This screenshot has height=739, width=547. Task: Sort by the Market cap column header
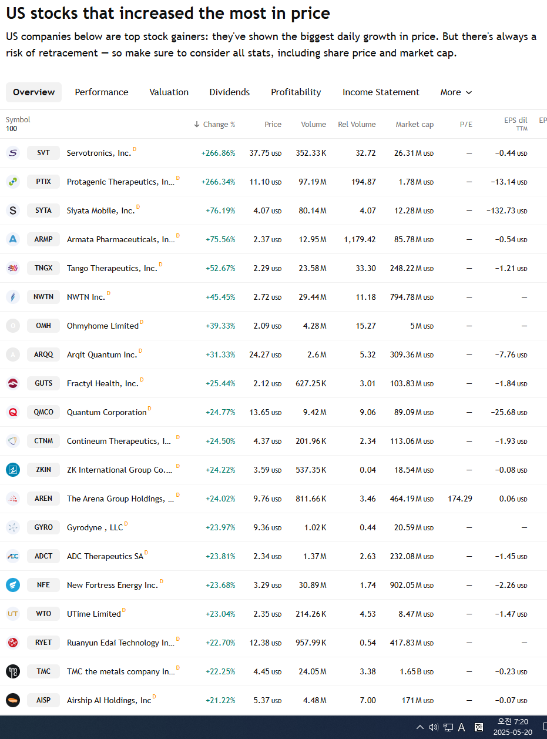point(414,124)
